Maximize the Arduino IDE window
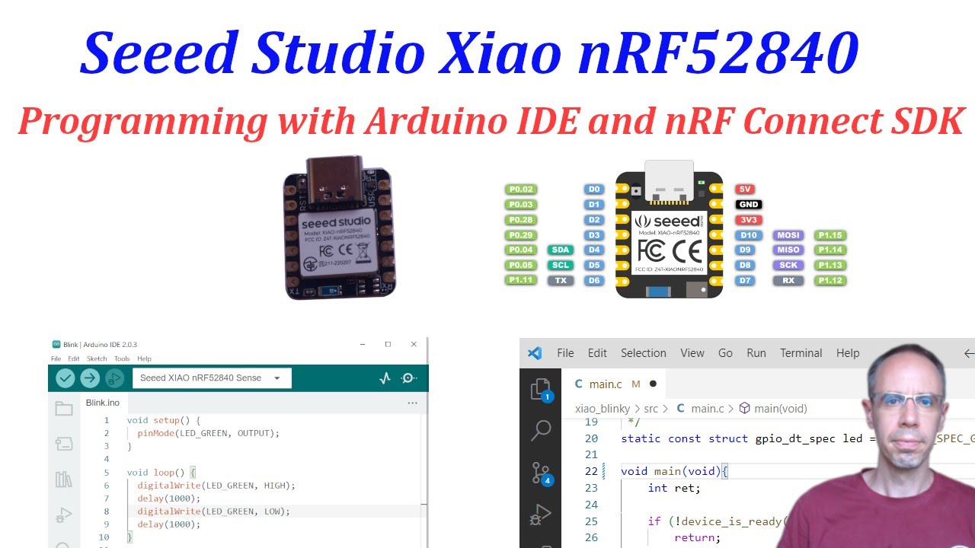Screen dimensions: 975x548 click(388, 345)
